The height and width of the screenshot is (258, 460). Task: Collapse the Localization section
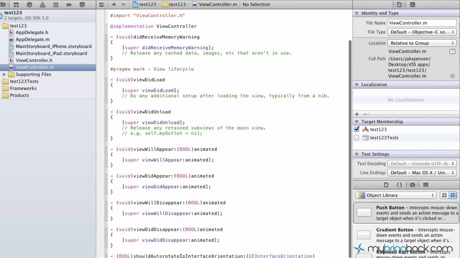pos(357,85)
